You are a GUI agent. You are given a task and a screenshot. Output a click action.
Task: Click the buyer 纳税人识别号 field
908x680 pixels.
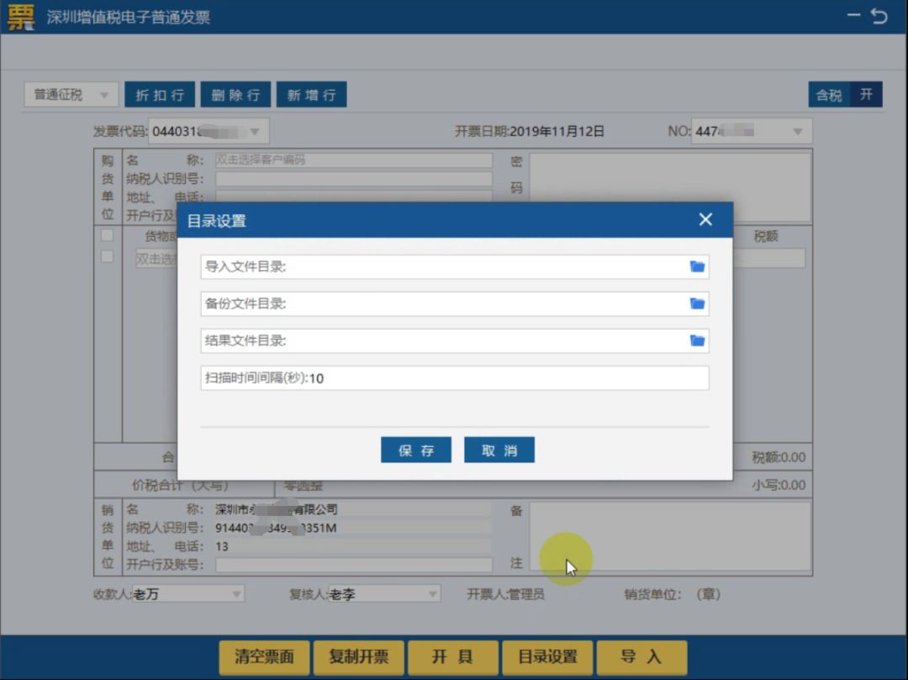click(354, 179)
